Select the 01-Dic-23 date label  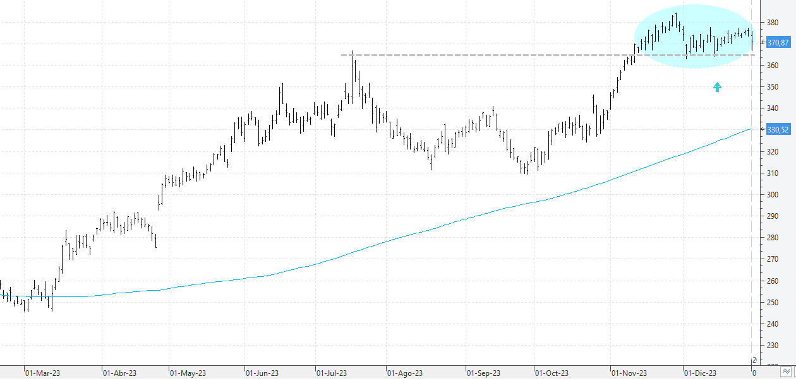(x=700, y=373)
